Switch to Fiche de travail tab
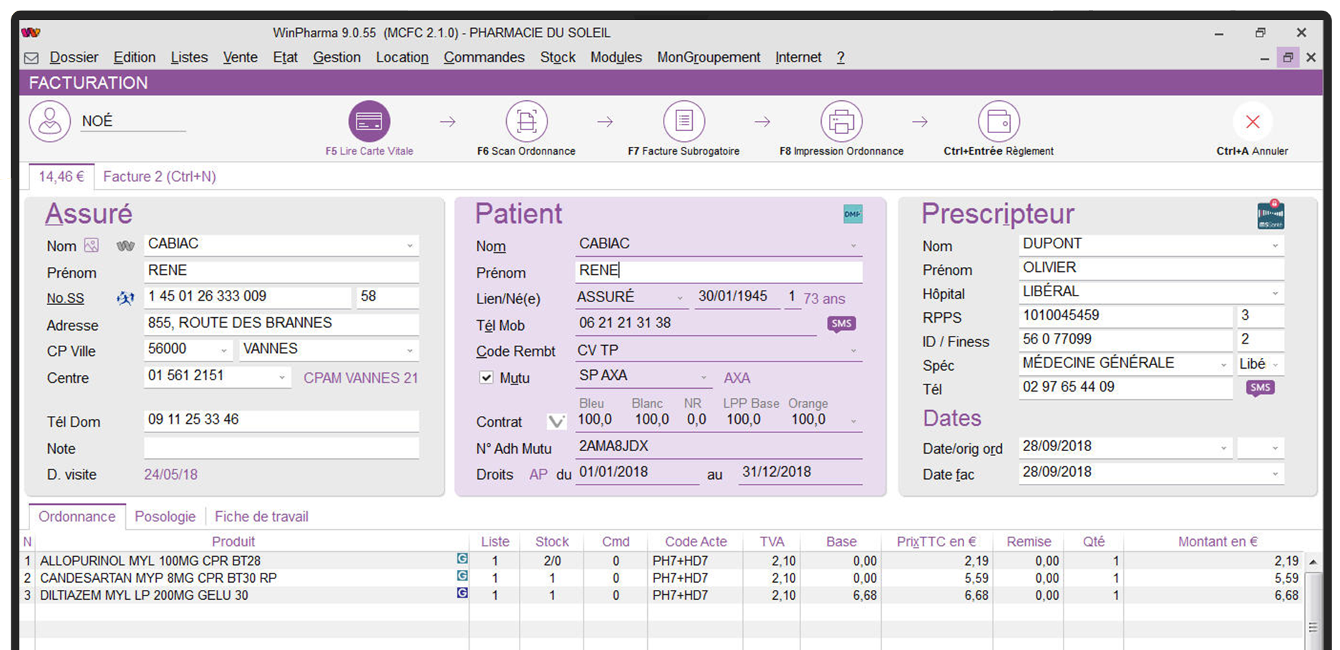This screenshot has width=1340, height=650. click(x=261, y=516)
